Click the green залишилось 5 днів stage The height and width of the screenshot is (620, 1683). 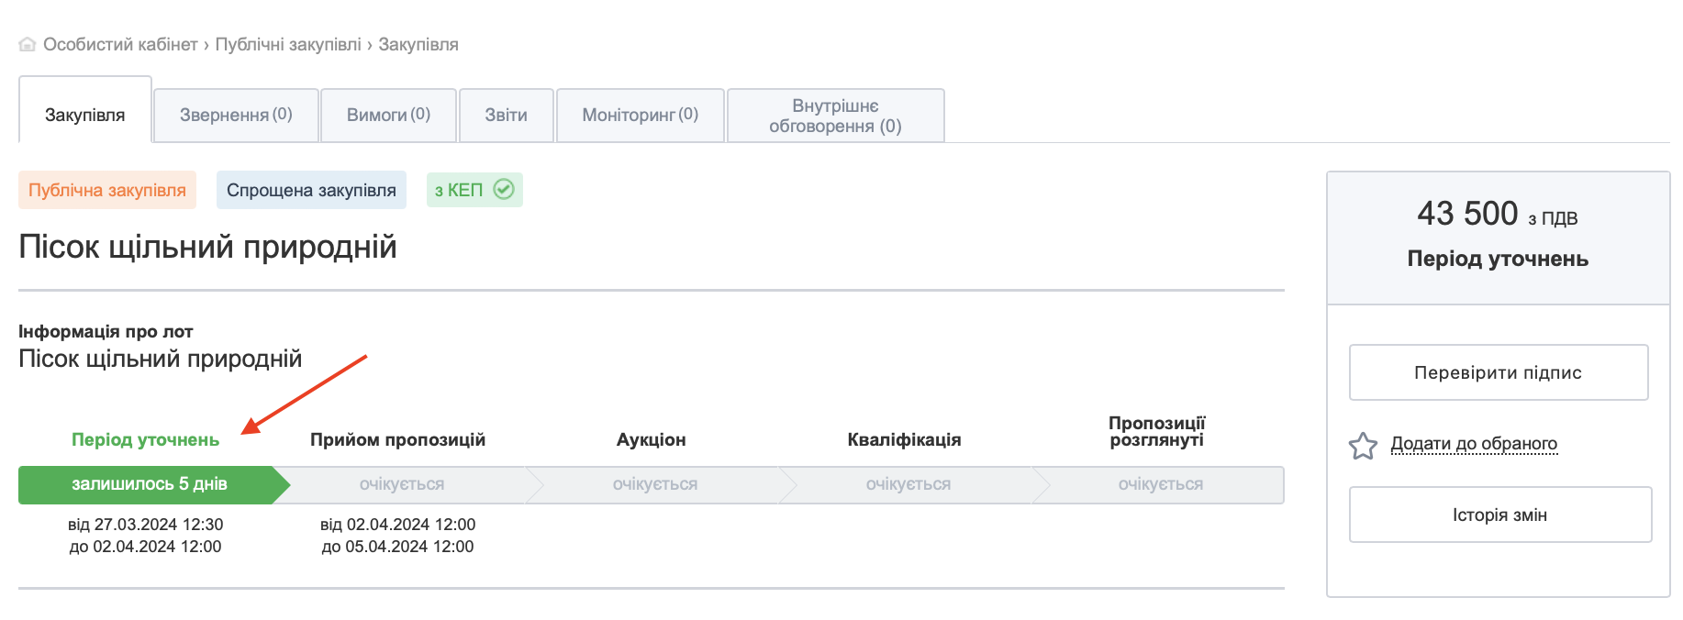click(150, 484)
